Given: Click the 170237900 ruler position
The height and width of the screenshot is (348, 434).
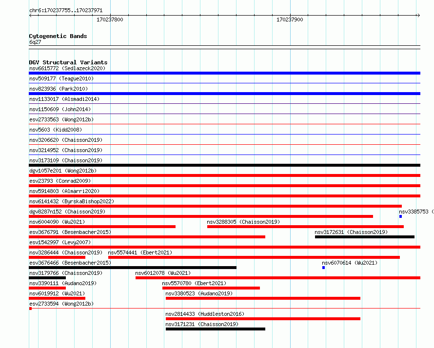Looking at the screenshot, I should coord(290,19).
